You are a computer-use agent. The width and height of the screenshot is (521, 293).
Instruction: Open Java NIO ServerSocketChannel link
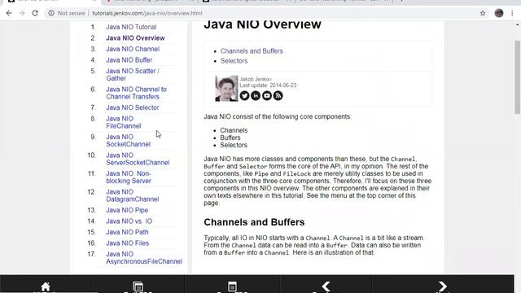[138, 159]
